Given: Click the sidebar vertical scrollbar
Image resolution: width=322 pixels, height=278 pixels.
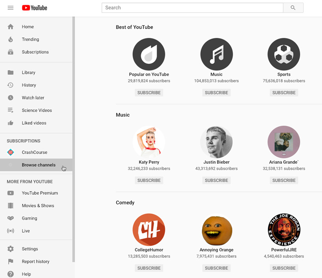Looking at the screenshot, I should 73,139.
